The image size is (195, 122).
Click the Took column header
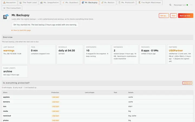coord(115,92)
